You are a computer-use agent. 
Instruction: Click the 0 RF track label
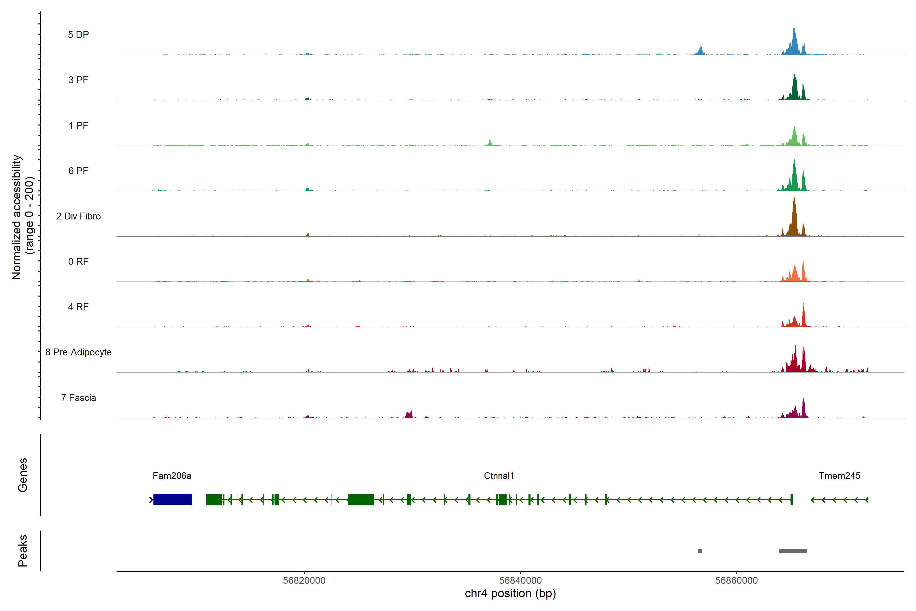point(78,261)
